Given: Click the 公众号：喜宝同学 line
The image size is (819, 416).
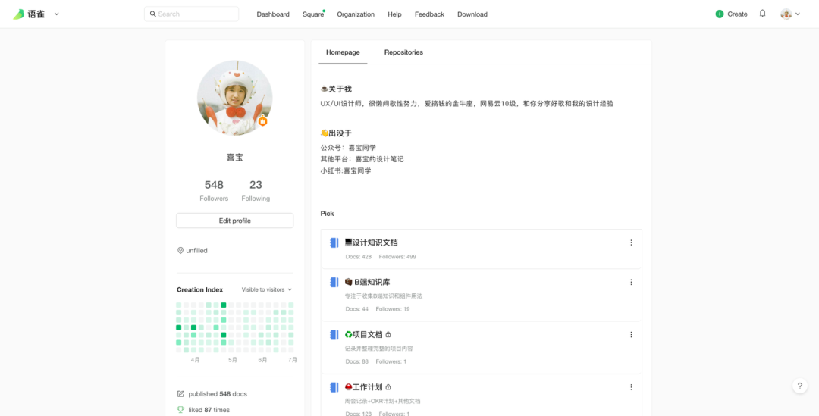Looking at the screenshot, I should (x=348, y=148).
